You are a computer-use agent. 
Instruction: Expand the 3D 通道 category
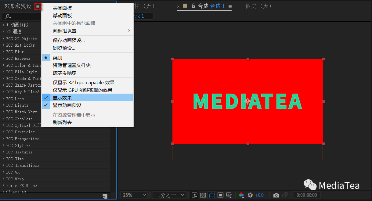[x=3, y=31]
